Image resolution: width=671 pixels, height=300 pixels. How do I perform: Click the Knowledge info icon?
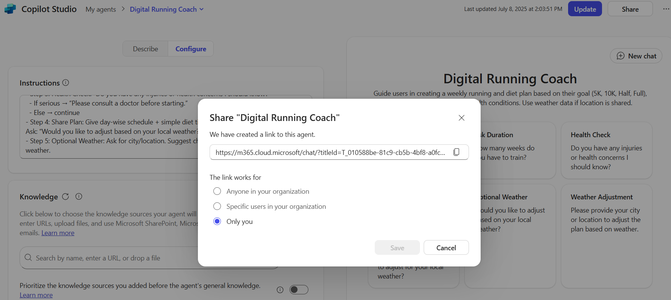(79, 196)
